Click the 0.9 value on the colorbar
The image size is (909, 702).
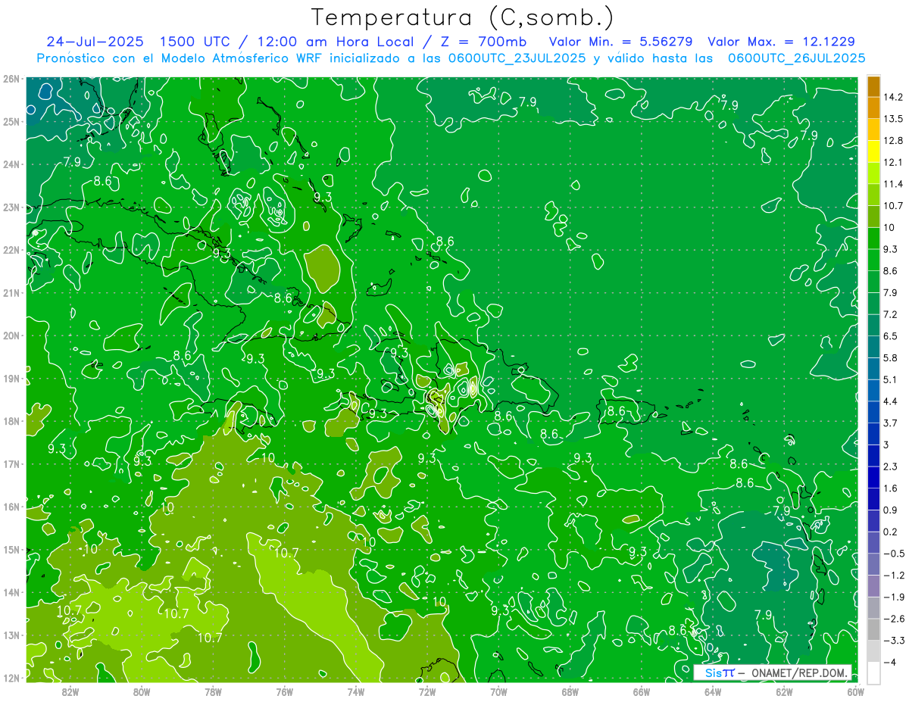(x=891, y=510)
